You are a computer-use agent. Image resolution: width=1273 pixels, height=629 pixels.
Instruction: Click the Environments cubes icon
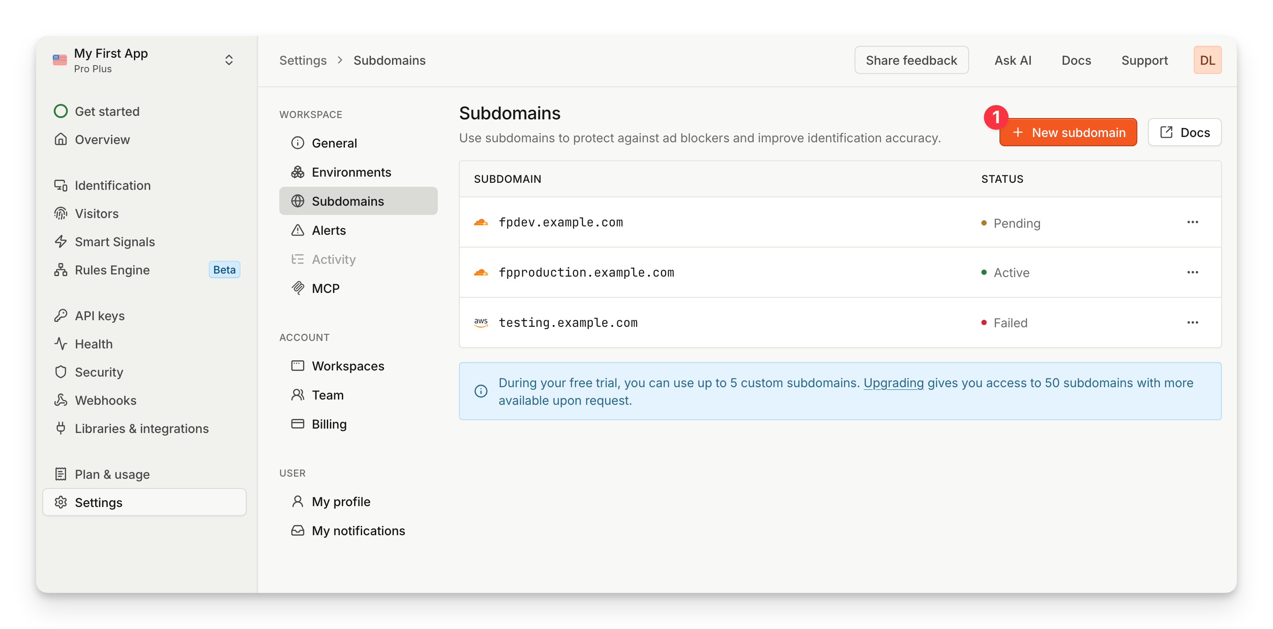pyautogui.click(x=297, y=172)
